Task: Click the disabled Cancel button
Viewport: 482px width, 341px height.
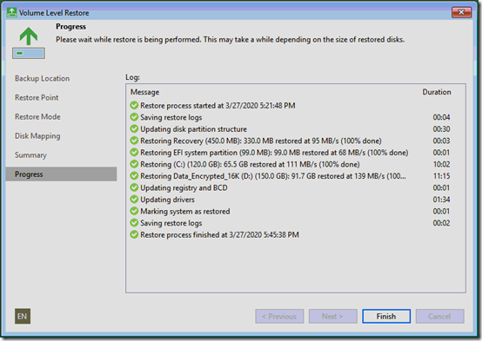Action: 439,316
